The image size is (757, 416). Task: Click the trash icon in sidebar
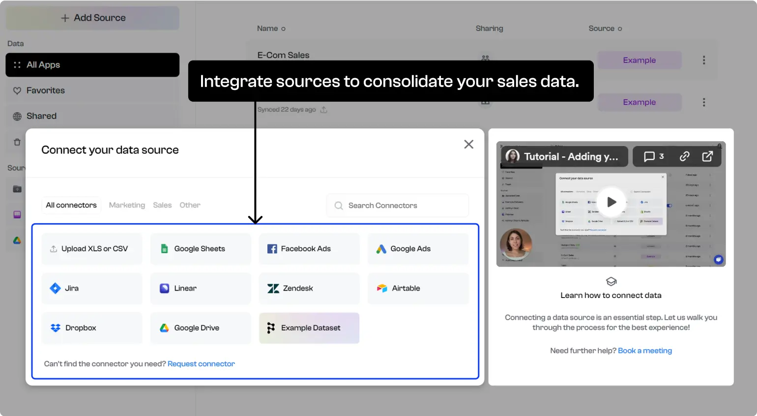coord(17,142)
